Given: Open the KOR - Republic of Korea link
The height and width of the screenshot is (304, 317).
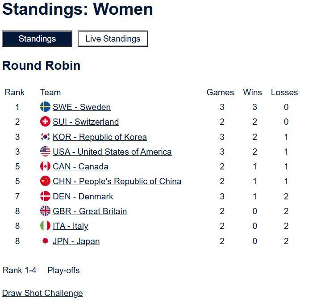Looking at the screenshot, I should pyautogui.click(x=100, y=137).
